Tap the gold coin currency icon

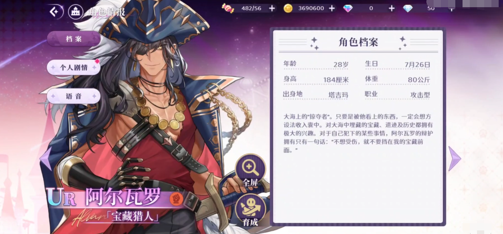click(288, 8)
